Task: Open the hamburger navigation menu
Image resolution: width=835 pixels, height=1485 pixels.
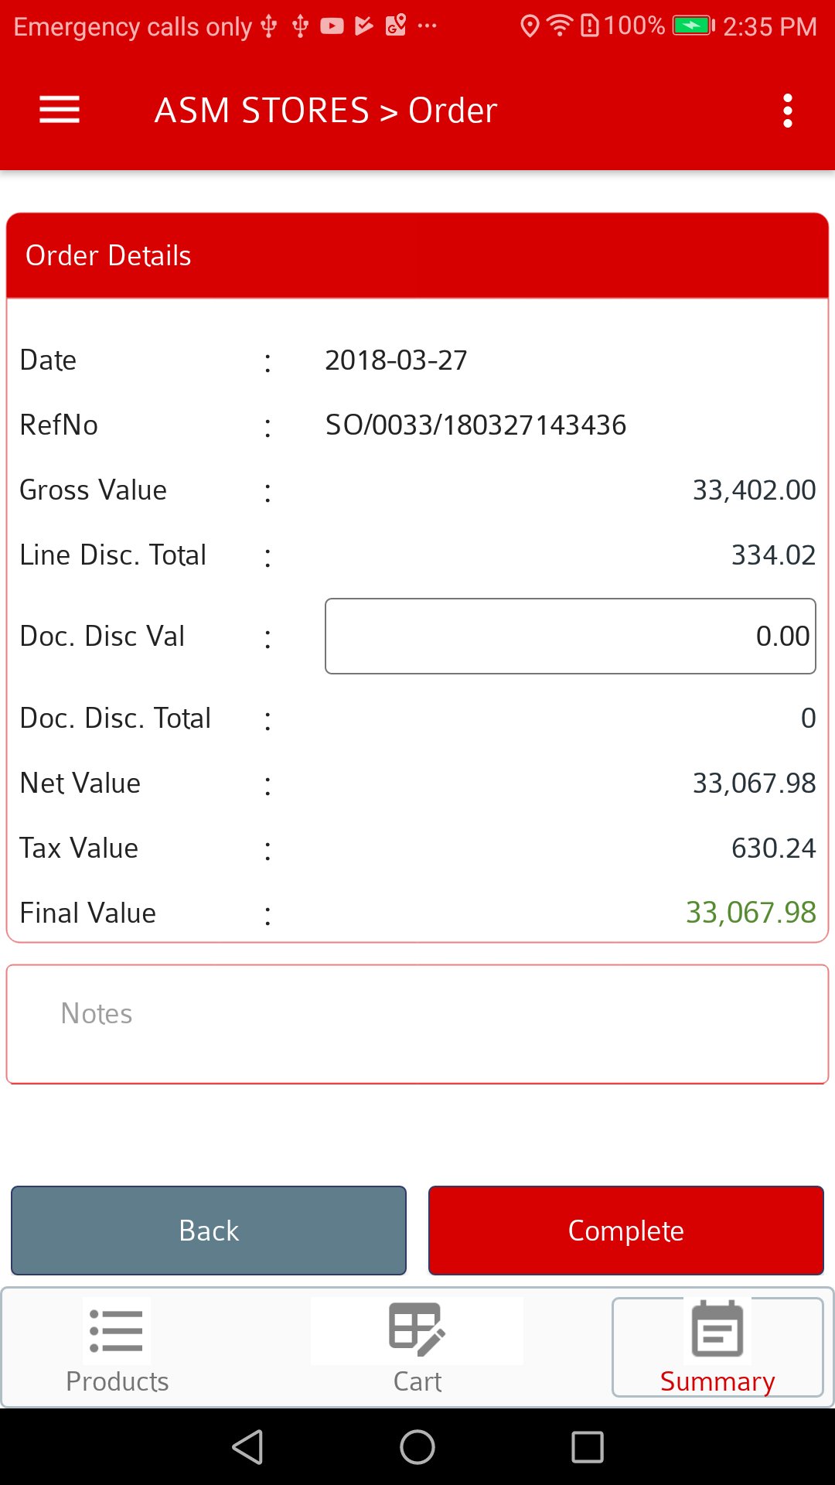Action: click(x=60, y=110)
